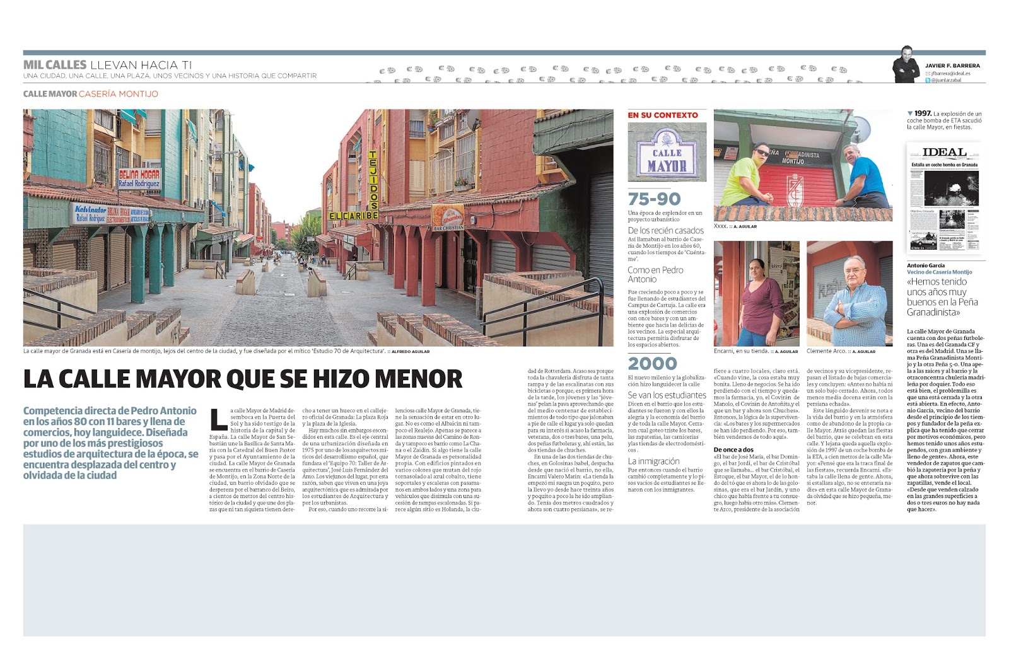Click the author name JAVIER F. BARRERA
Viewport: 1009px width, 662px height.
(952, 66)
